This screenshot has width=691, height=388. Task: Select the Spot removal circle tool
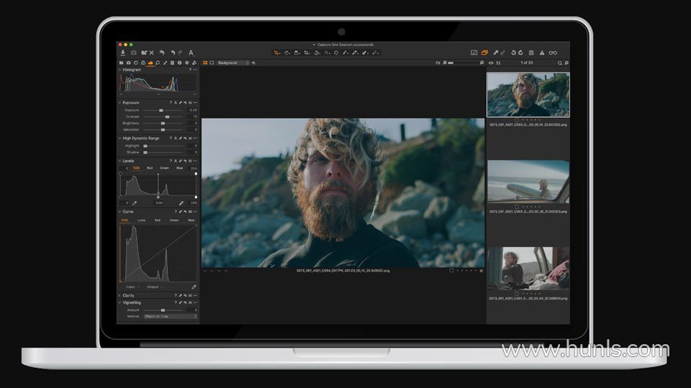pos(336,52)
